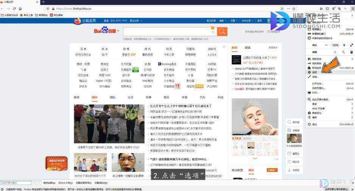Switch to the 军事 news tab
355x191 pixels.
148,97
